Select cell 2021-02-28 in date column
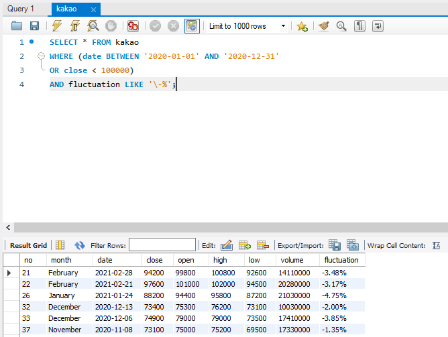 (x=117, y=273)
